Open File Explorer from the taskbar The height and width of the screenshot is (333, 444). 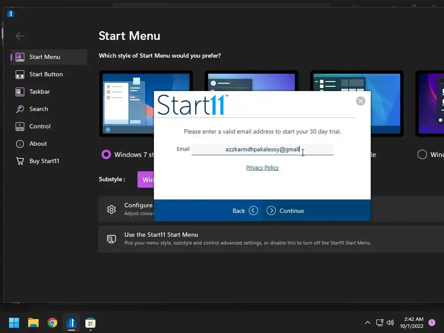pyautogui.click(x=33, y=323)
